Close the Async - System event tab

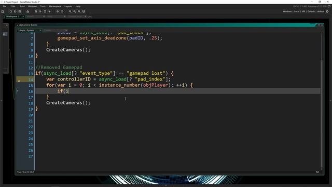[x=40, y=30]
